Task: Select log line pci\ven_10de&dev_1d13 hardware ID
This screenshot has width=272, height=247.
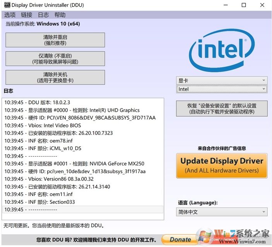Action: (x=83, y=171)
